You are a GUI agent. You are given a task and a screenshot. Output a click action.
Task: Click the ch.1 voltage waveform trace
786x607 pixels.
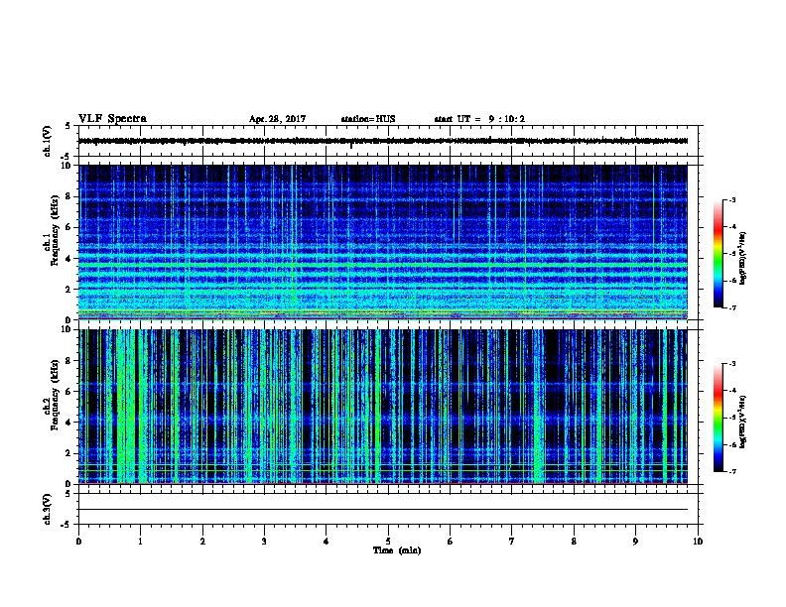click(383, 141)
